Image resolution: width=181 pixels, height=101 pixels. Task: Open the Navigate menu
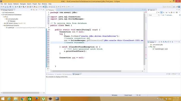[x=23, y=4]
